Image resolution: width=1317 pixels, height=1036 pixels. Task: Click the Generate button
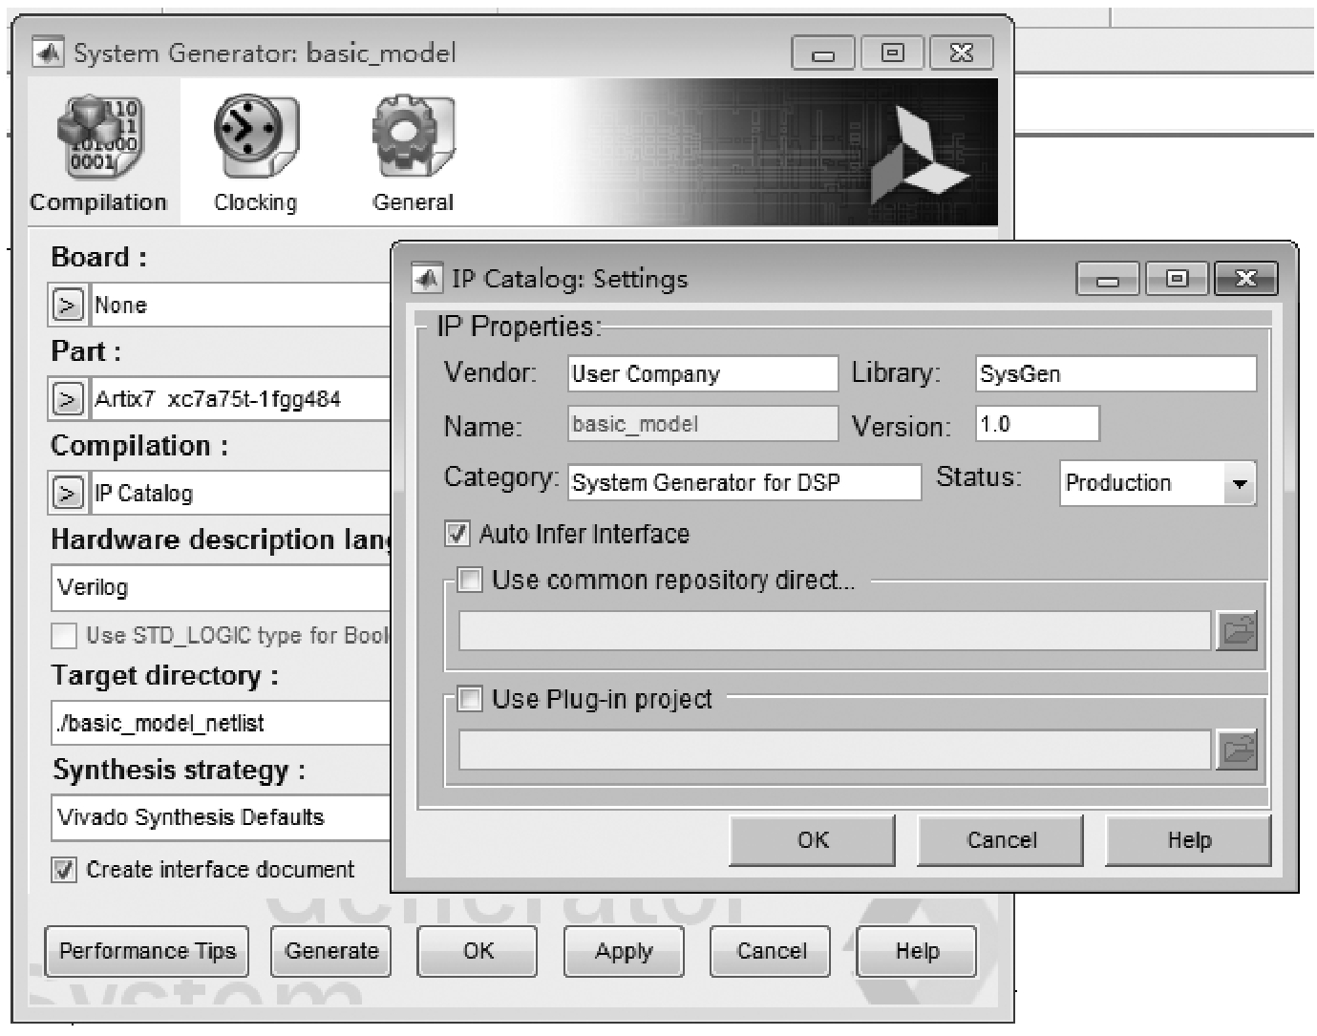coord(331,951)
